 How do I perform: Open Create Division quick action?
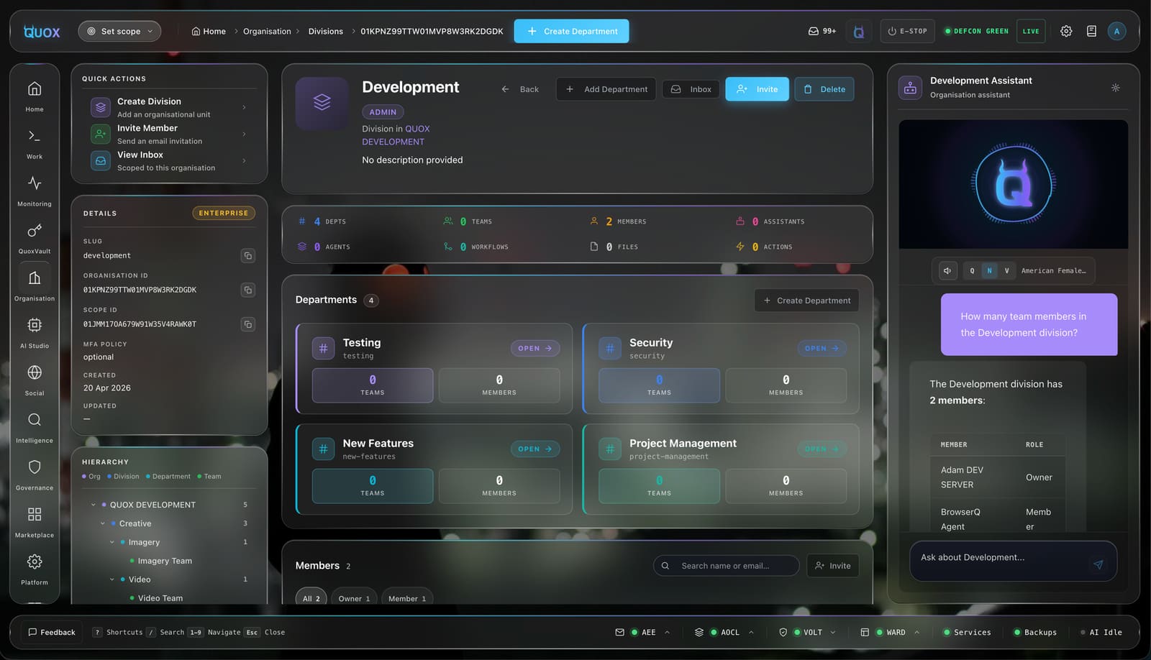coord(170,107)
